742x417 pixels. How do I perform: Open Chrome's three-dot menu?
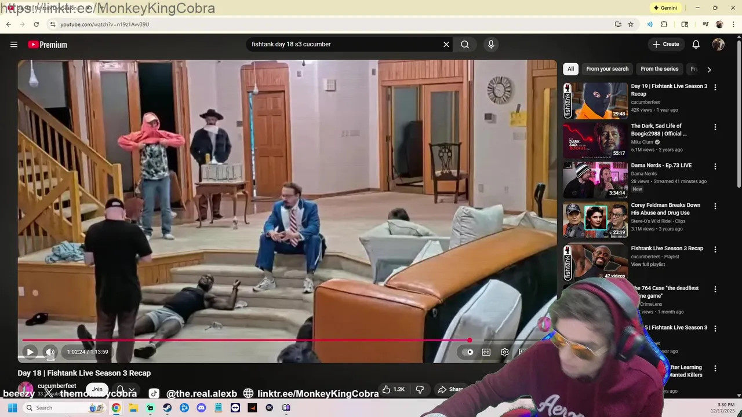click(732, 24)
